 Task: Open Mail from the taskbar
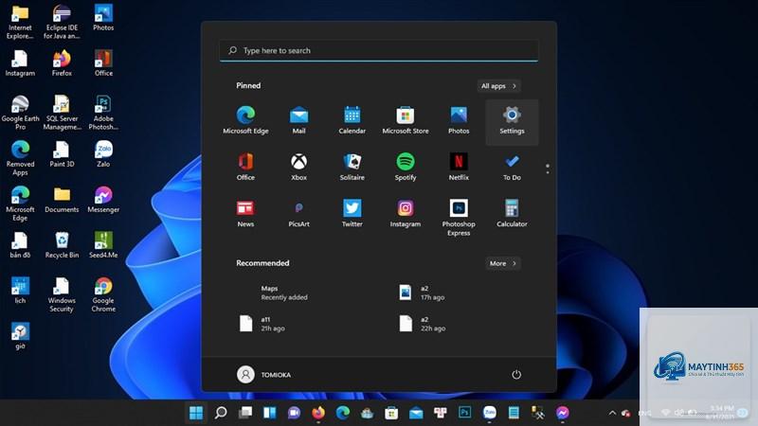[x=416, y=413]
